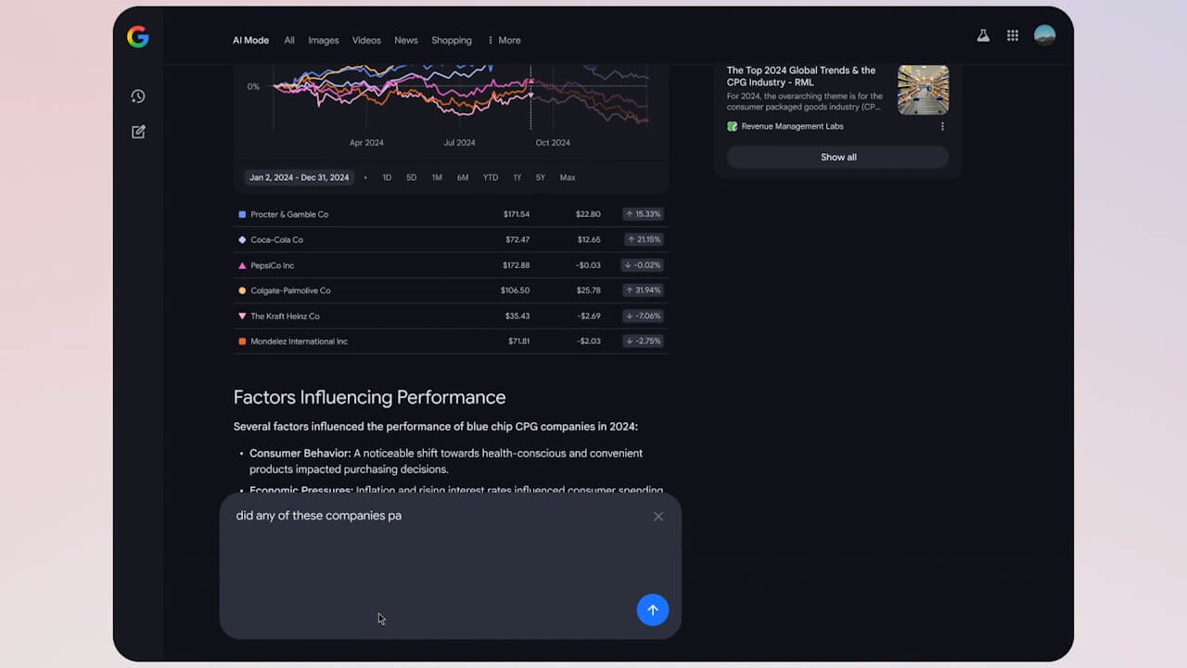Click the Jan 2, 2024 - Dec 31, 2024 date range
Screen dimensions: 1187x668
(x=300, y=177)
